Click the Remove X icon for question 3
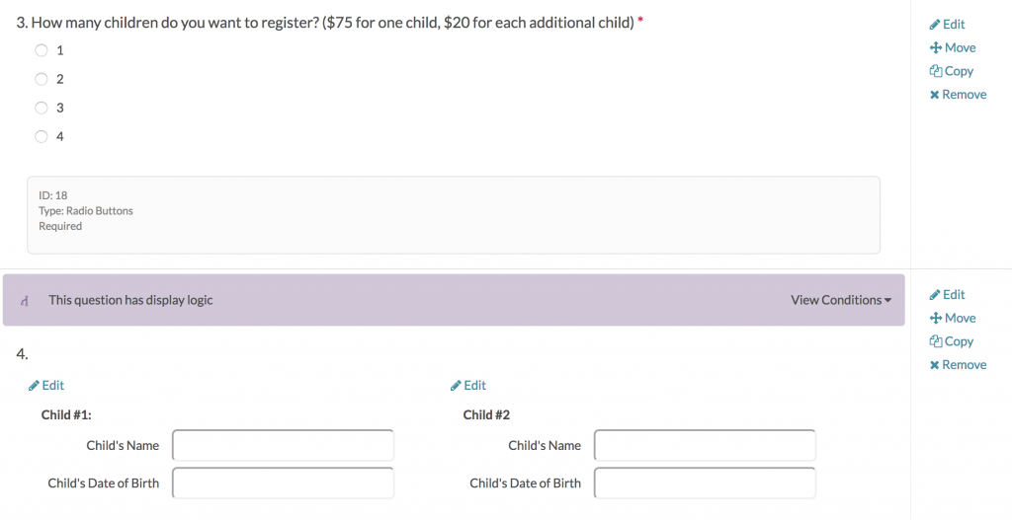The image size is (1012, 520). pyautogui.click(x=935, y=95)
